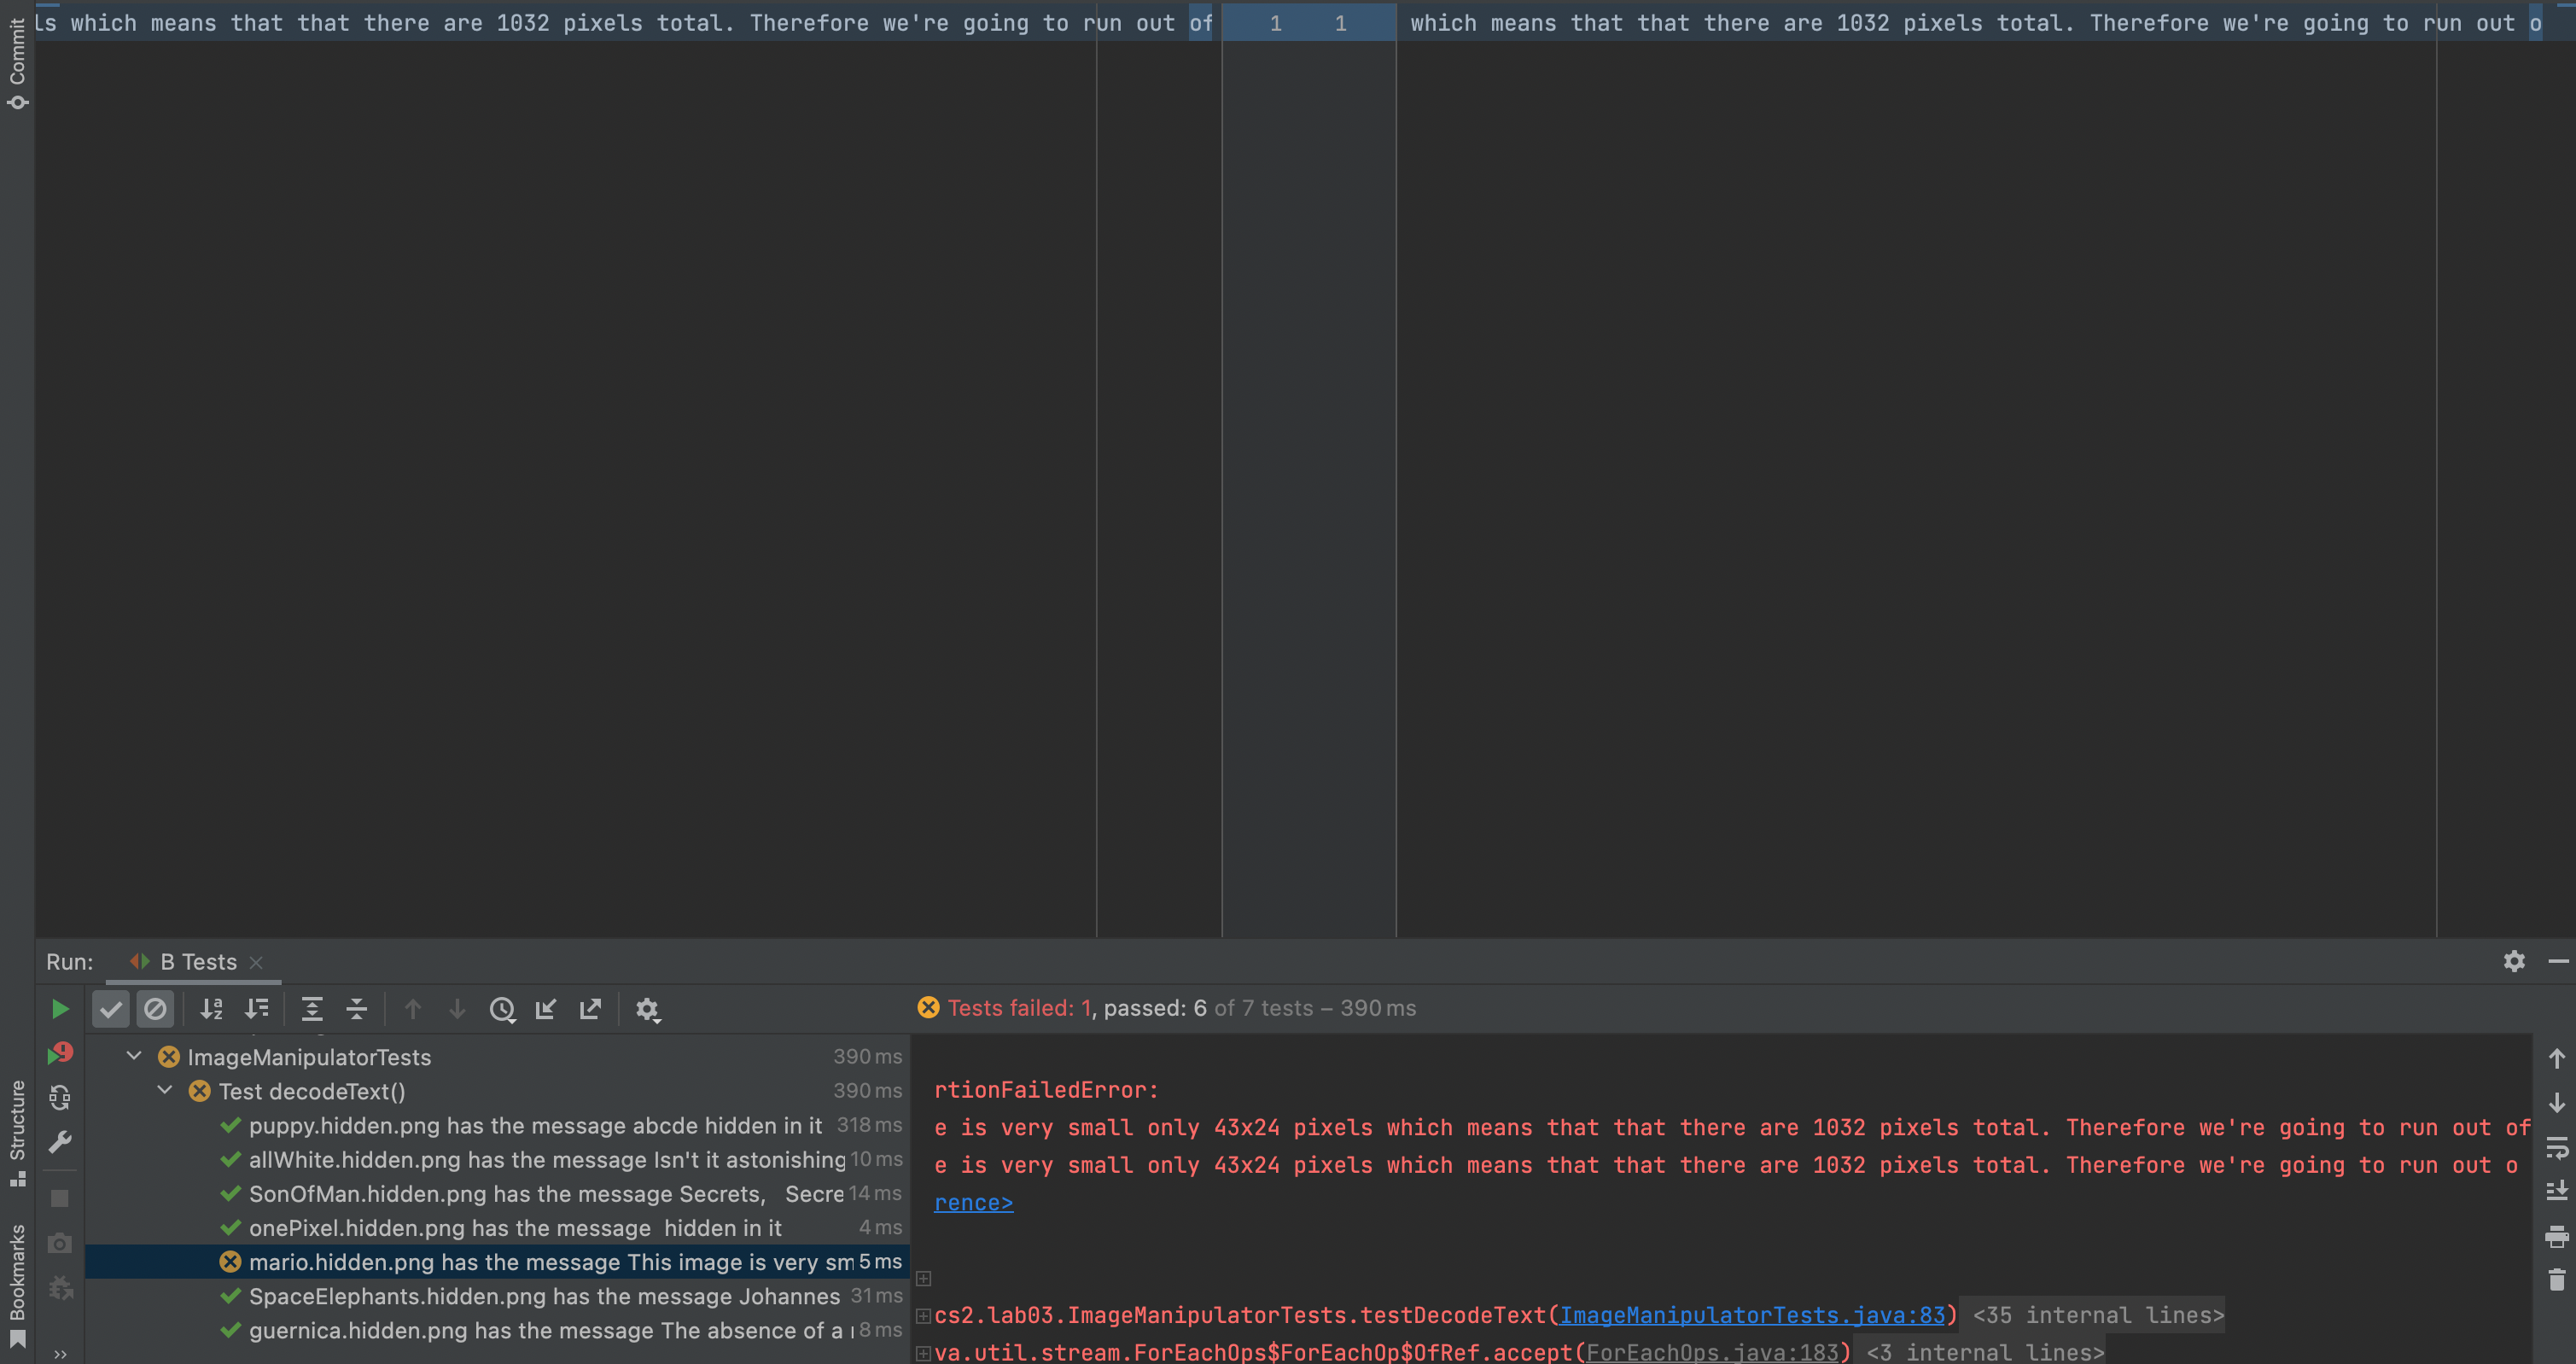Select puppy.hidden.png test result
The width and height of the screenshot is (2576, 1364).
tap(535, 1125)
